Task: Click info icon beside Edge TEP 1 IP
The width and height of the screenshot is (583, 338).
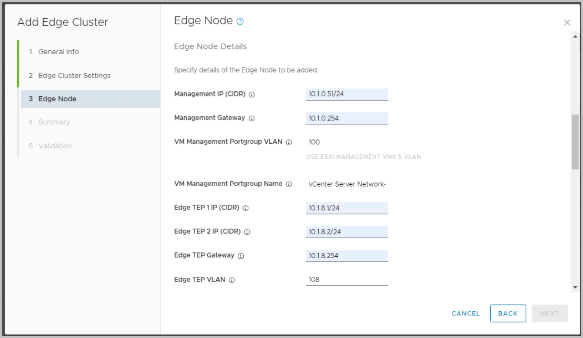Action: coord(245,208)
